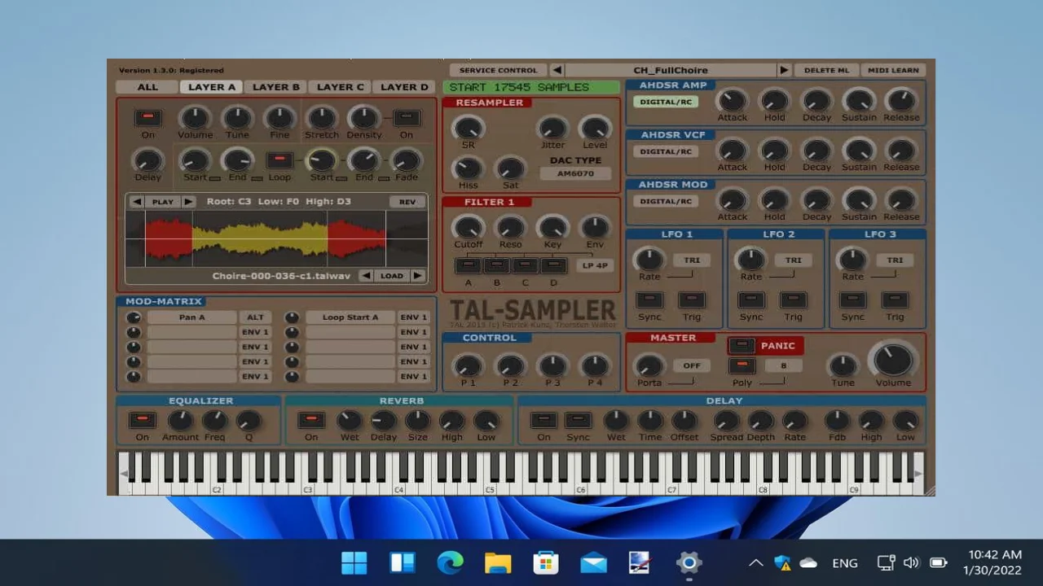Switch to the LAYER D tab
Image resolution: width=1043 pixels, height=586 pixels.
(404, 87)
